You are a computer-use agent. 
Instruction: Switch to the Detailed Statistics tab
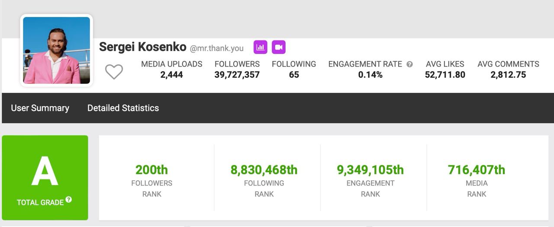(x=123, y=108)
